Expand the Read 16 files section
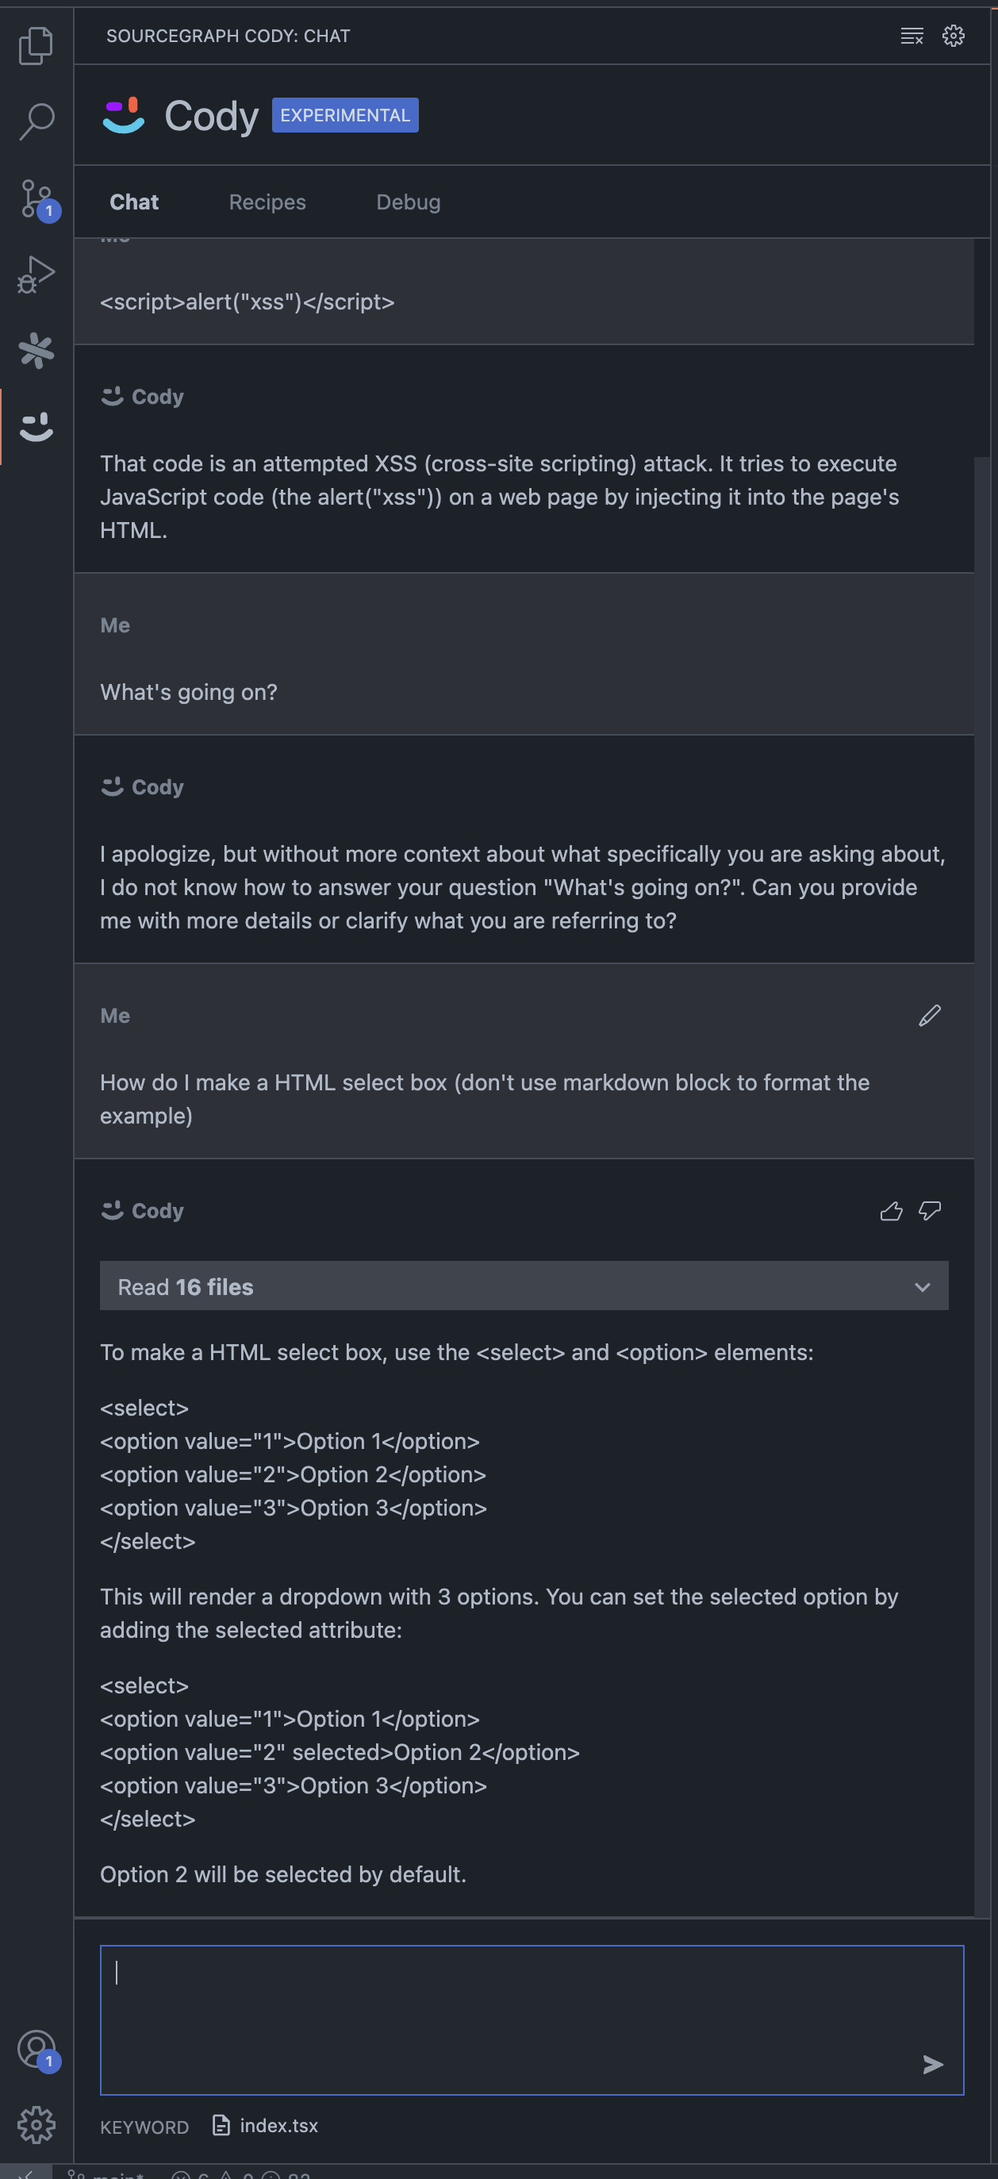Viewport: 998px width, 2179px height. [185, 1286]
